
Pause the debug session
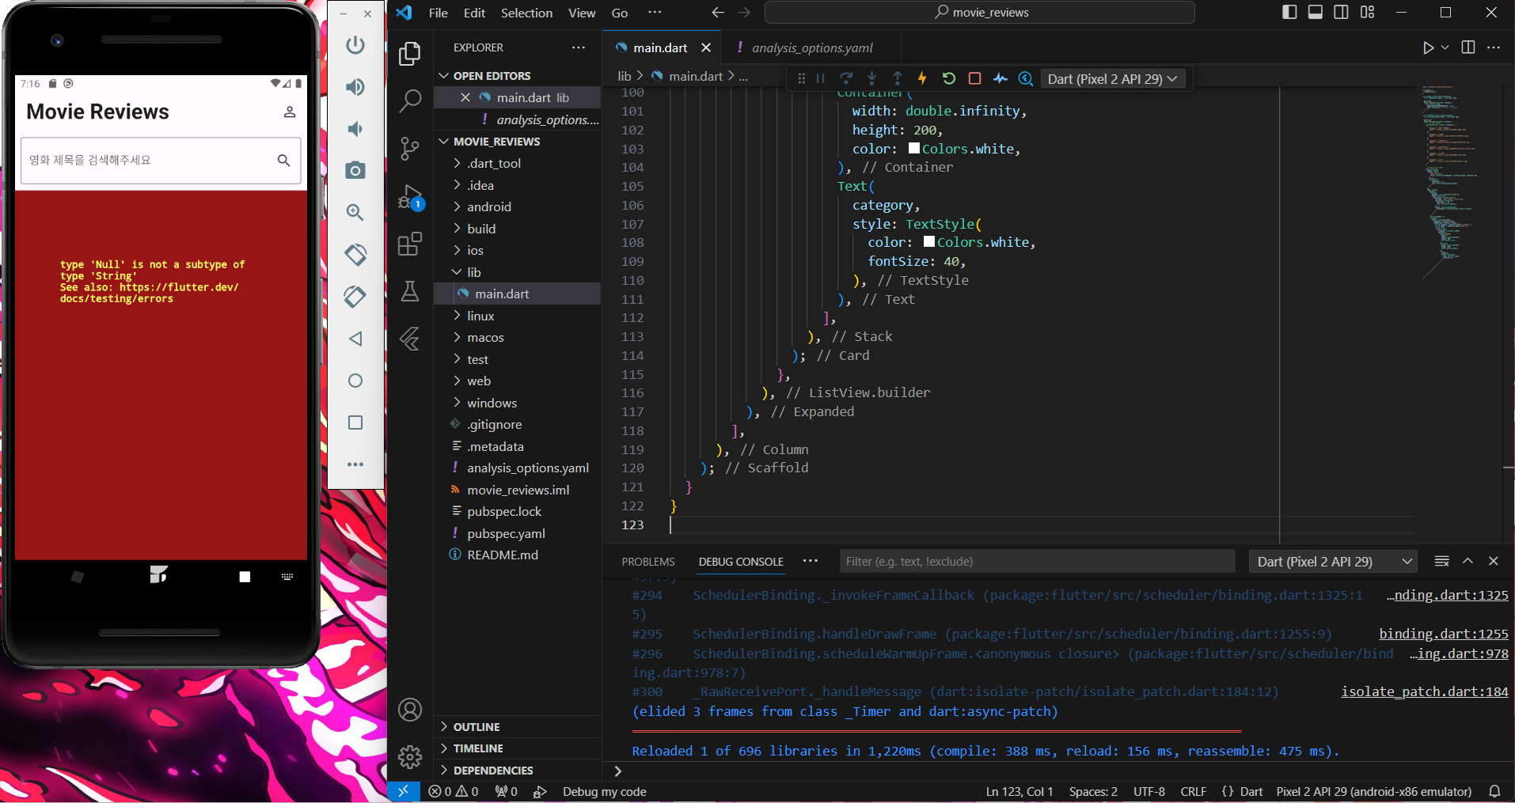click(821, 78)
